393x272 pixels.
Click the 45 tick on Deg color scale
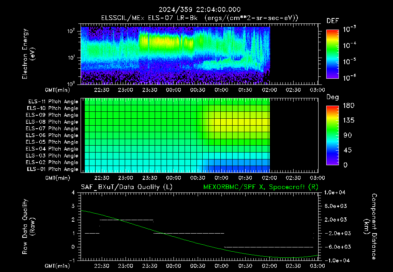tap(347, 150)
